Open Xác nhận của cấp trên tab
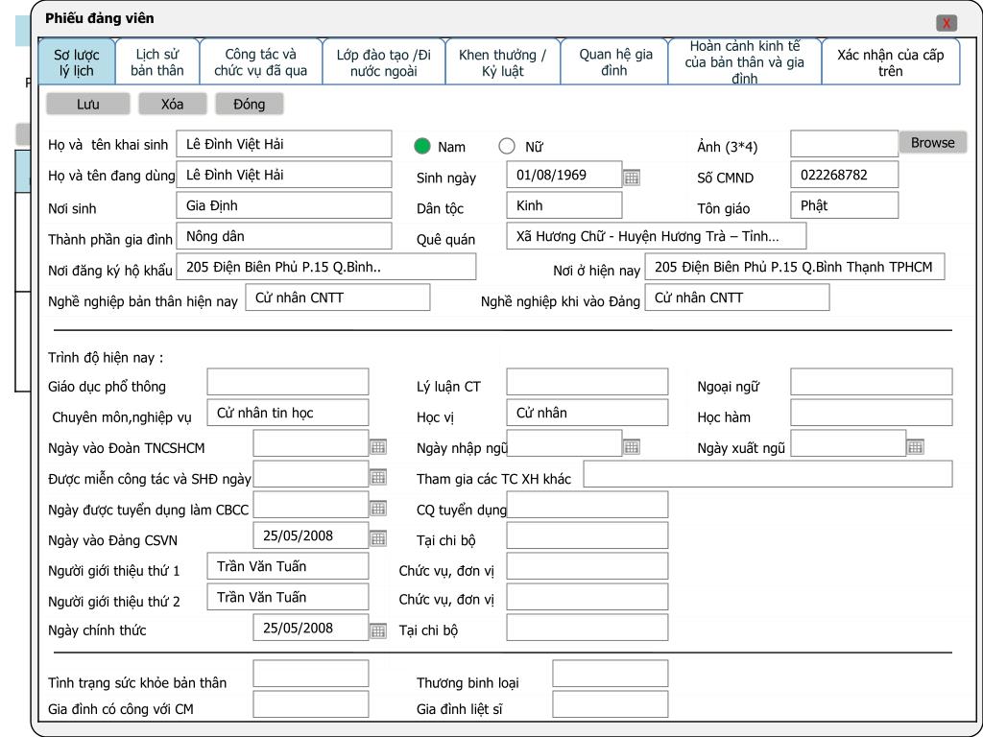983x737 pixels. coord(890,62)
